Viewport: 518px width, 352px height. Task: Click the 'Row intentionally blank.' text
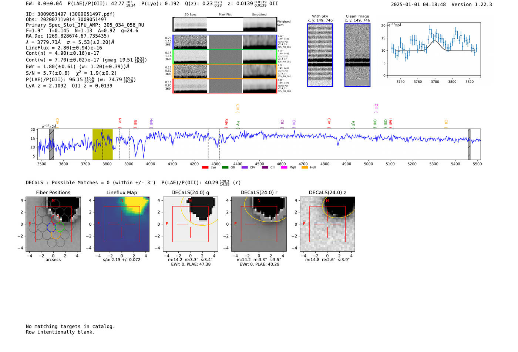point(60,332)
